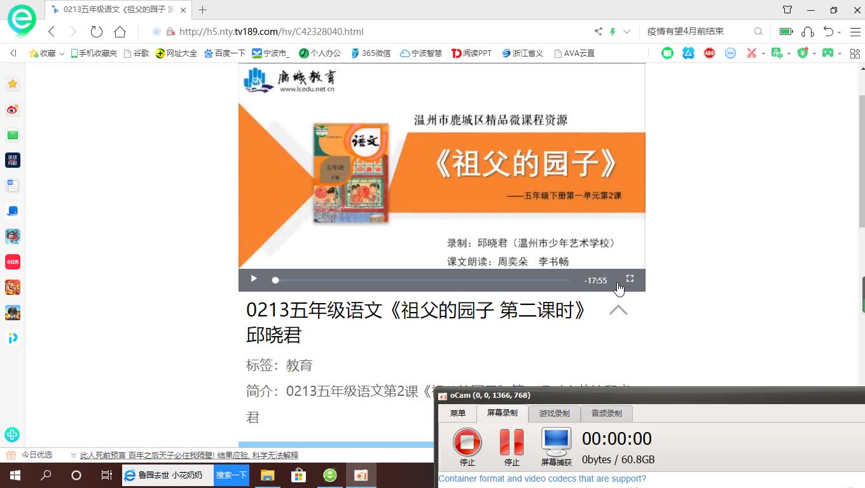Open the green mail icon in sidebar
Screen dimensions: 865x488
(x=13, y=135)
